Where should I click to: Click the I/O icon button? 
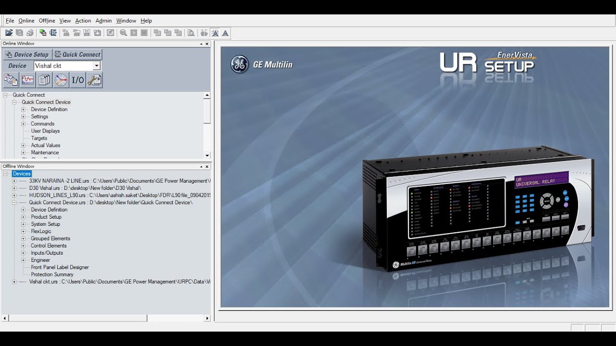tap(78, 80)
